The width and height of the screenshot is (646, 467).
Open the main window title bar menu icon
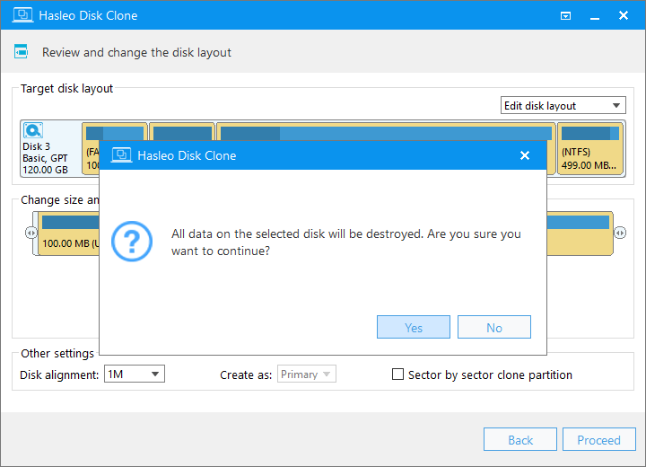coord(565,16)
